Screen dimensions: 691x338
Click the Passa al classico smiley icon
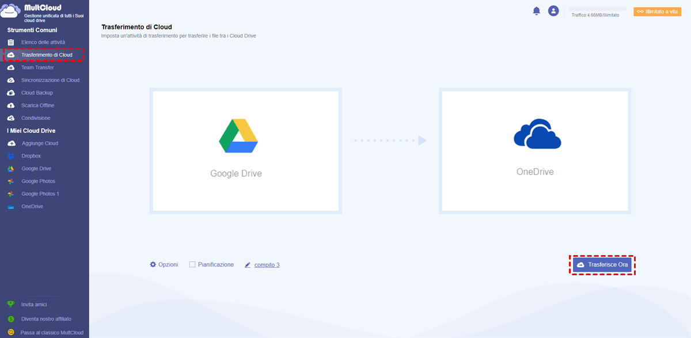point(10,332)
